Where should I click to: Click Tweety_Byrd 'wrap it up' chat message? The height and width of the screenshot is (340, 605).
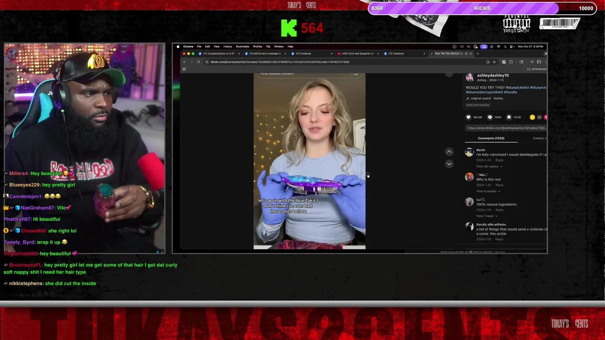[x=35, y=242]
